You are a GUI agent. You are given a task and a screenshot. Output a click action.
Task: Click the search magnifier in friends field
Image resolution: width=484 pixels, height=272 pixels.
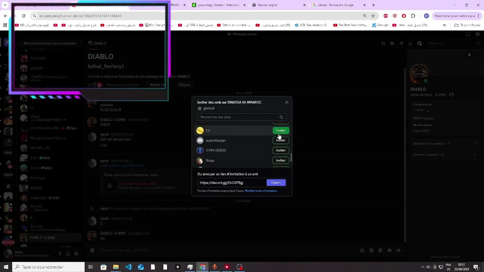coord(281,117)
